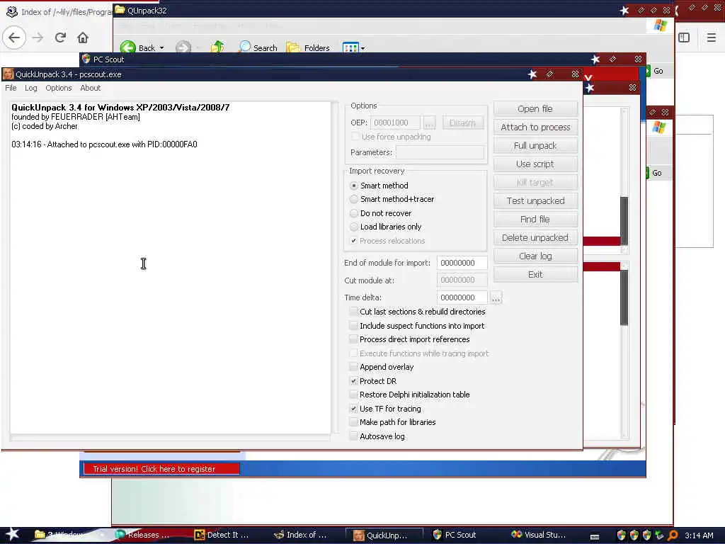Click the Time delta browse (...) button
The width and height of the screenshot is (725, 544).
click(496, 298)
